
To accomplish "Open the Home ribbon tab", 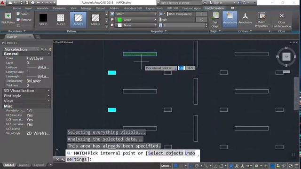I will 17,8.
